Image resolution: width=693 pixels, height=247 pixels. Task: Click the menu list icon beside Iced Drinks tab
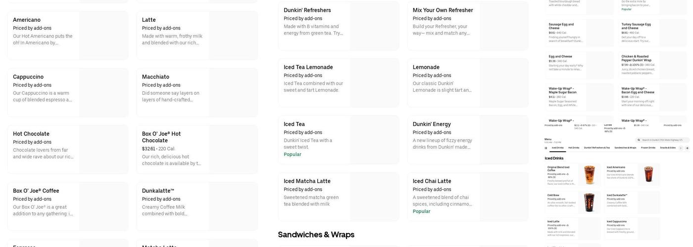pyautogui.click(x=546, y=148)
